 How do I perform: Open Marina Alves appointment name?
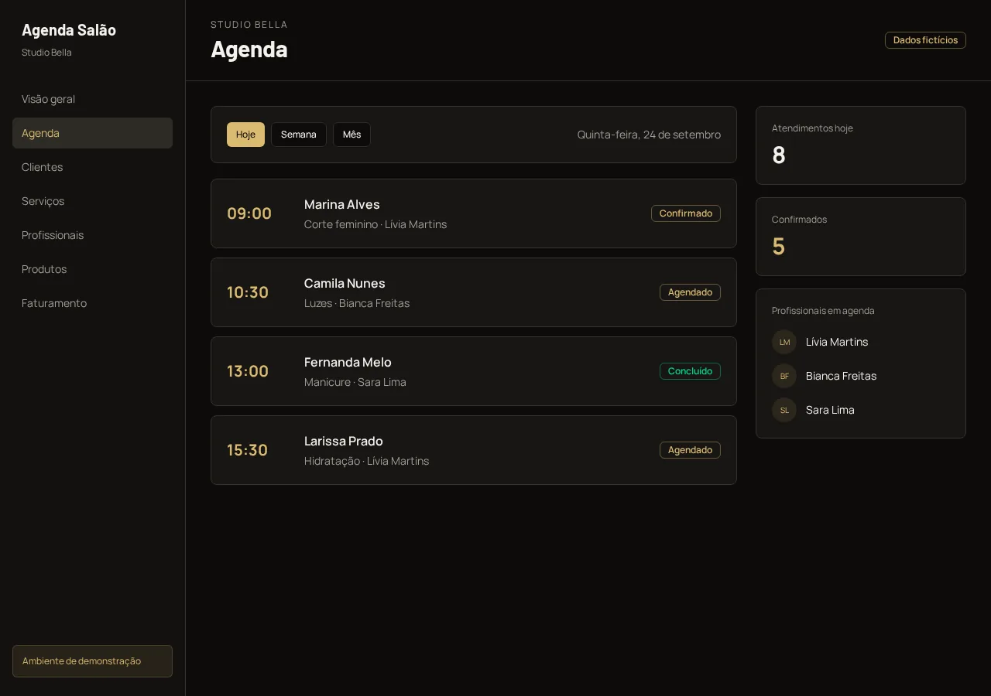(342, 204)
